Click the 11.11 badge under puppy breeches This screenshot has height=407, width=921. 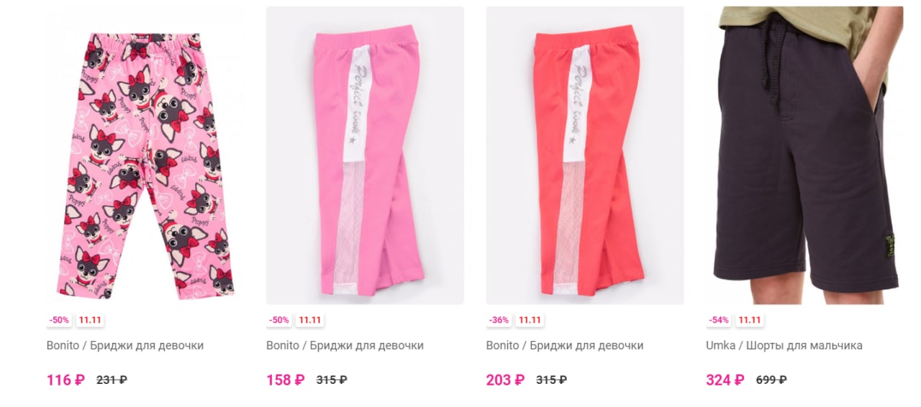[90, 320]
